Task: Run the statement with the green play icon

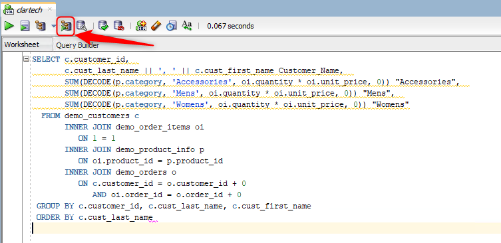Action: pos(9,26)
